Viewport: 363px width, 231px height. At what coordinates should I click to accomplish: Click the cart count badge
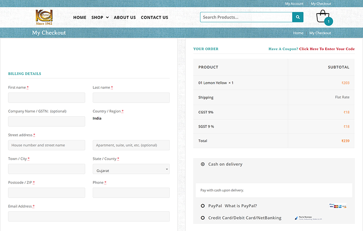(329, 21)
